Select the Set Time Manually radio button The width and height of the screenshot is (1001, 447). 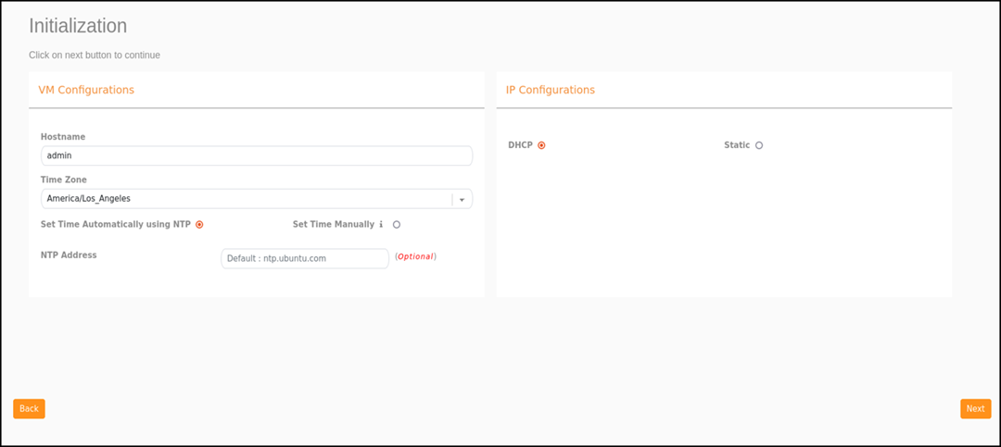397,225
